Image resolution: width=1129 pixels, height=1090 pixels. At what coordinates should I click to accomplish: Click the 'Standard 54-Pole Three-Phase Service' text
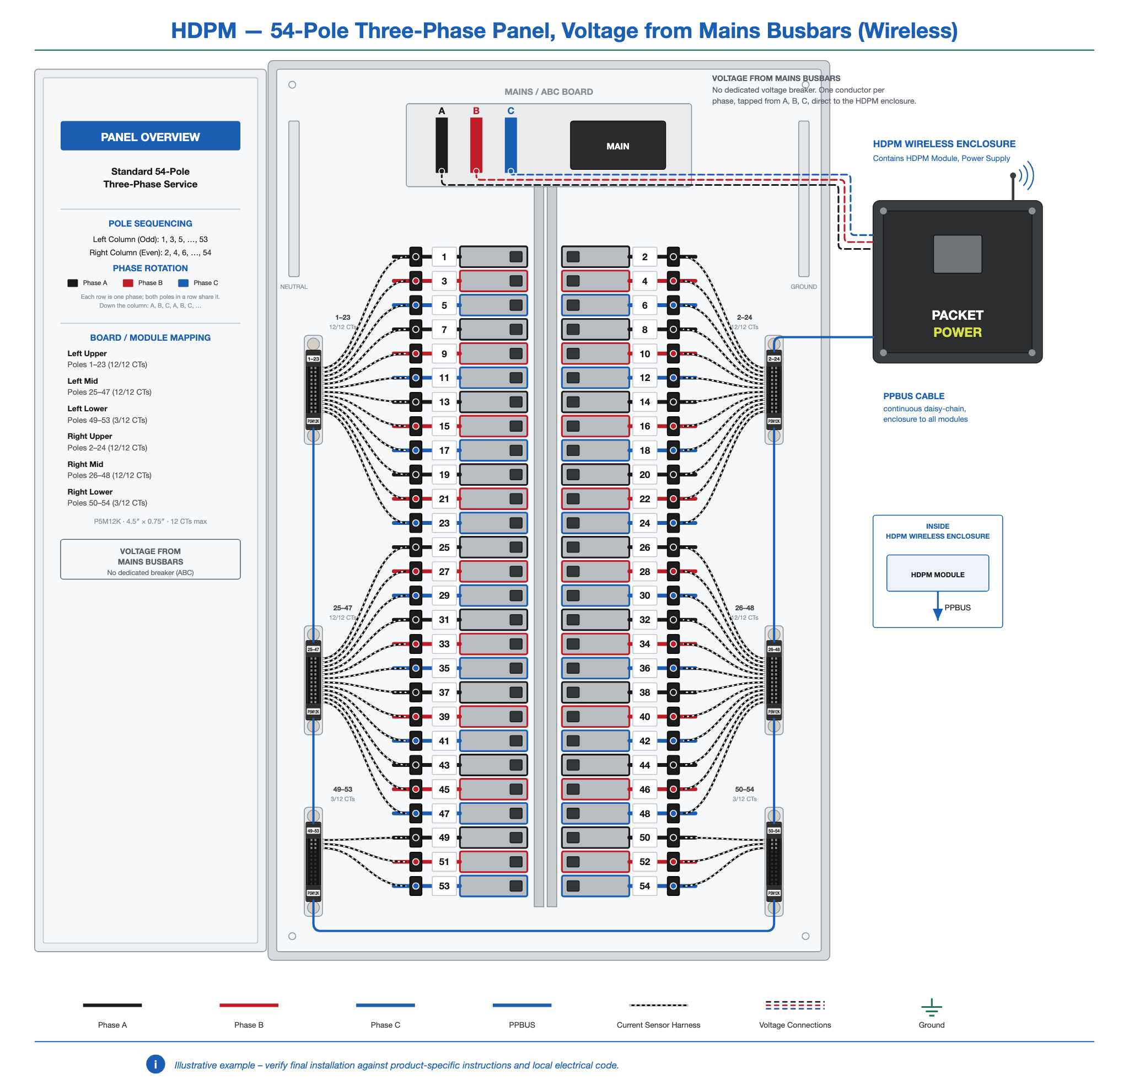click(x=150, y=178)
